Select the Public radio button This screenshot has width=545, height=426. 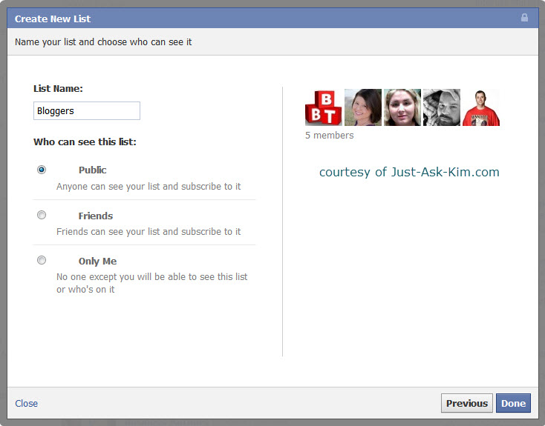click(42, 170)
